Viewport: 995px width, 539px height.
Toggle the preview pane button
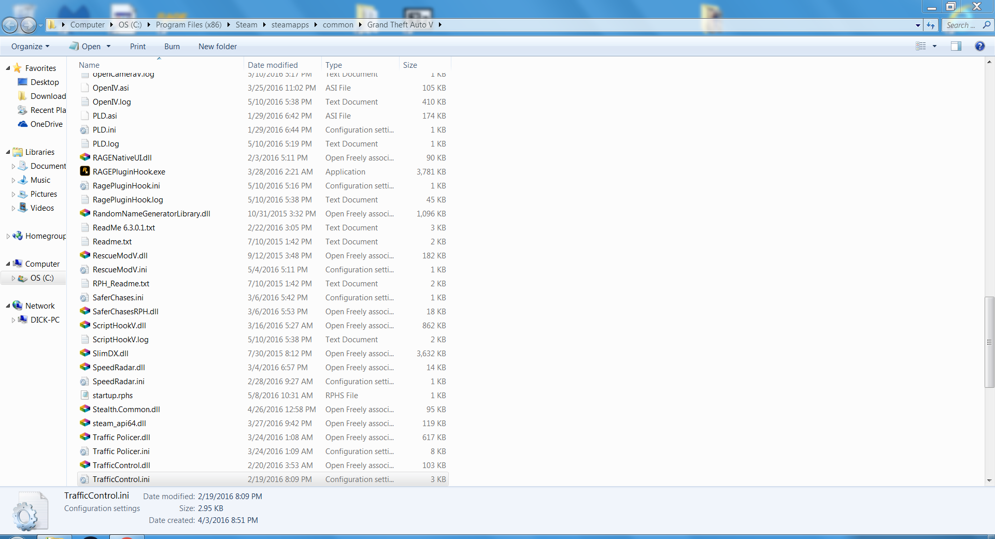[x=956, y=46]
